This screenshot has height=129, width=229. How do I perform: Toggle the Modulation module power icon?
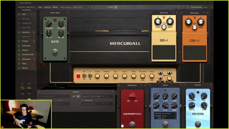pyautogui.click(x=19, y=59)
